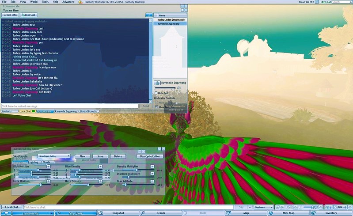Click the Haze Density help question mark

tap(100, 181)
